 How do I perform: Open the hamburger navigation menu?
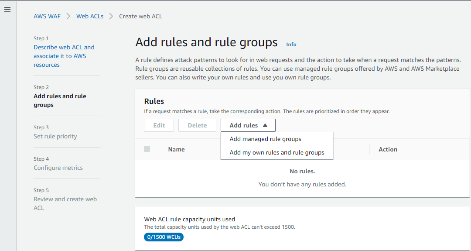coord(7,10)
